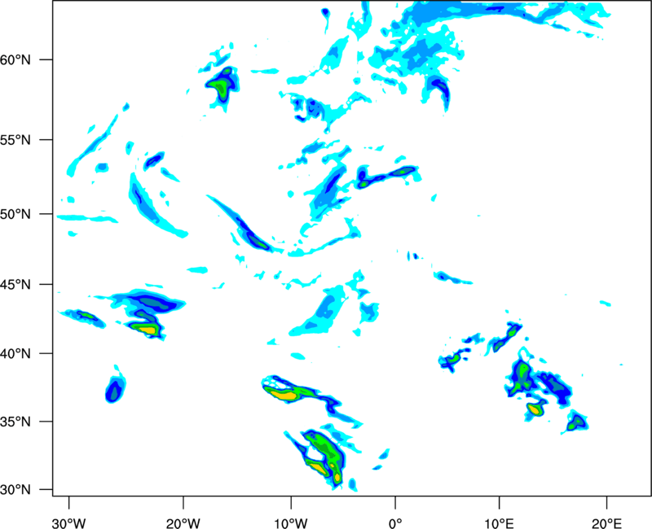This screenshot has width=652, height=529.
Task: Click the 30°W longitude axis label
Action: (x=68, y=523)
